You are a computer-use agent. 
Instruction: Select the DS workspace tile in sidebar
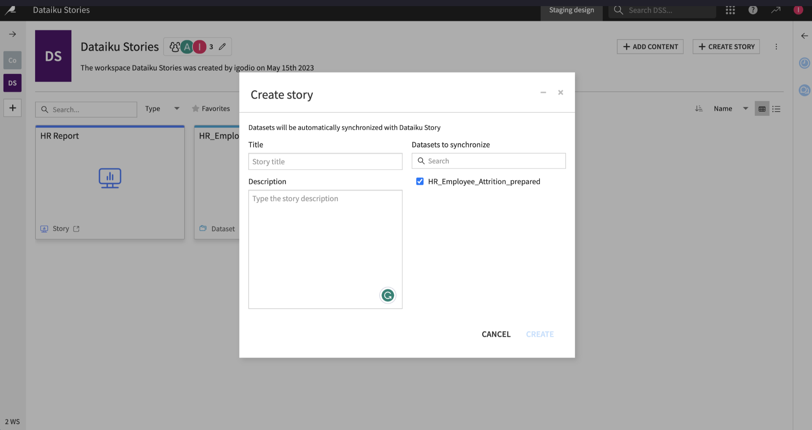pyautogui.click(x=13, y=83)
